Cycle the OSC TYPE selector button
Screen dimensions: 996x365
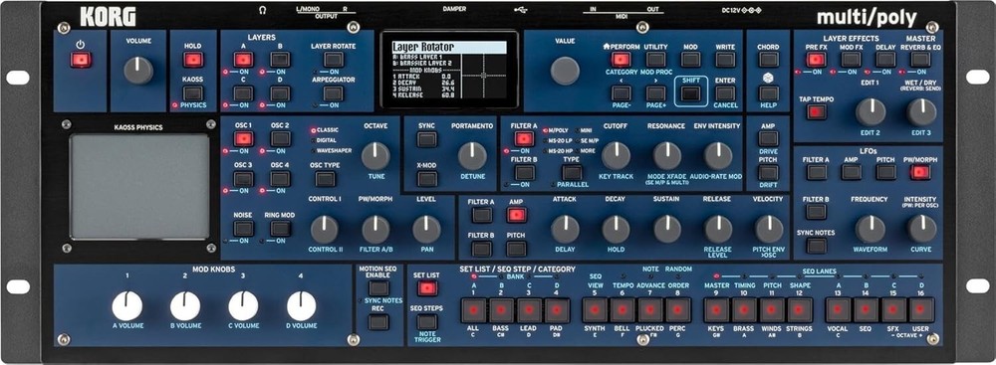(x=325, y=179)
